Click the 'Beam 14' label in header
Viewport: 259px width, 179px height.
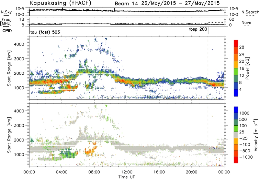[x=126, y=4]
